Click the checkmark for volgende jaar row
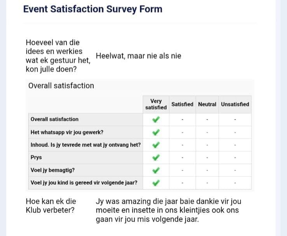This screenshot has height=236, width=287. [156, 183]
